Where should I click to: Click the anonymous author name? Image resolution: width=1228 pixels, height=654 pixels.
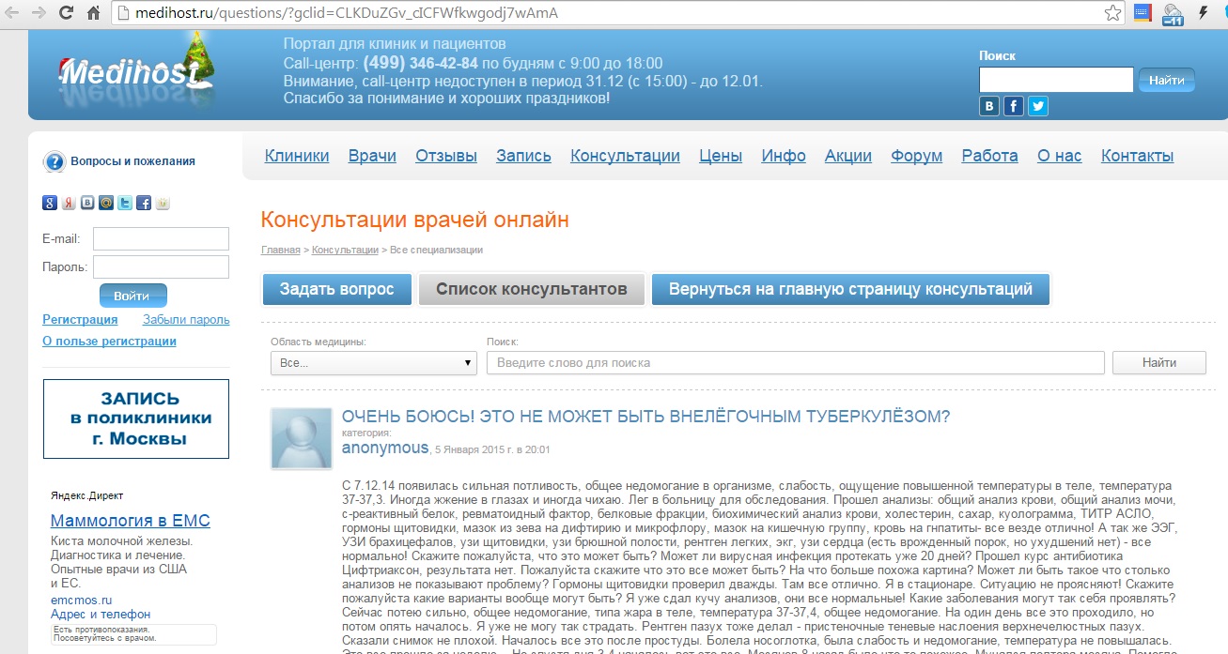[385, 448]
